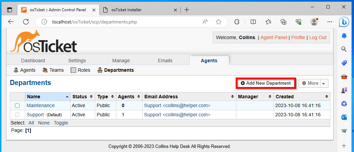Open the Roles submenu item
Viewport: 354px width, 152px height.
click(x=80, y=70)
